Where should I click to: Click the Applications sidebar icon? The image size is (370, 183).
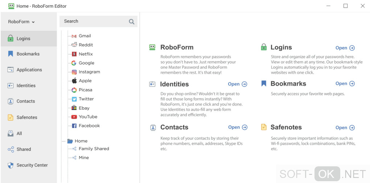click(11, 70)
